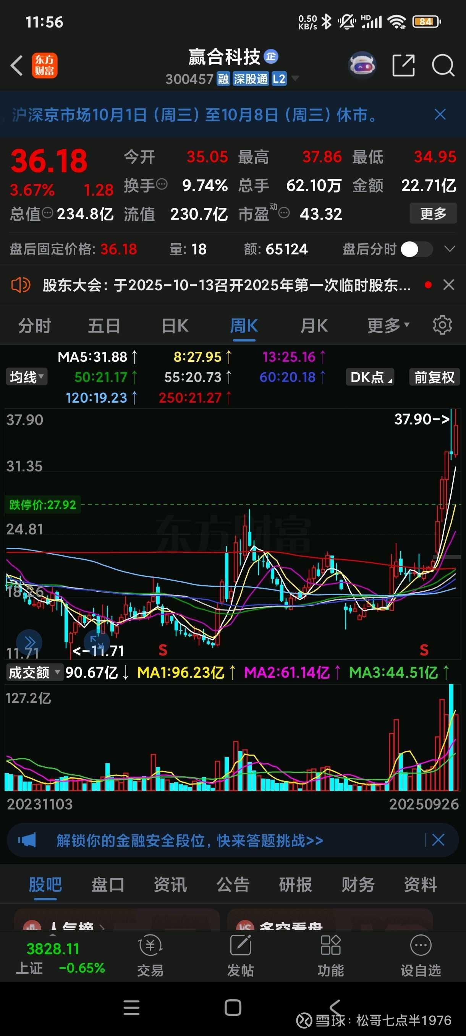466x1036 pixels.
Task: Tap the 深股通 tag
Action: pyautogui.click(x=251, y=79)
